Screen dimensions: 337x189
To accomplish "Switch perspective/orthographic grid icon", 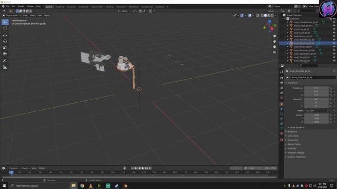I will tap(274, 52).
